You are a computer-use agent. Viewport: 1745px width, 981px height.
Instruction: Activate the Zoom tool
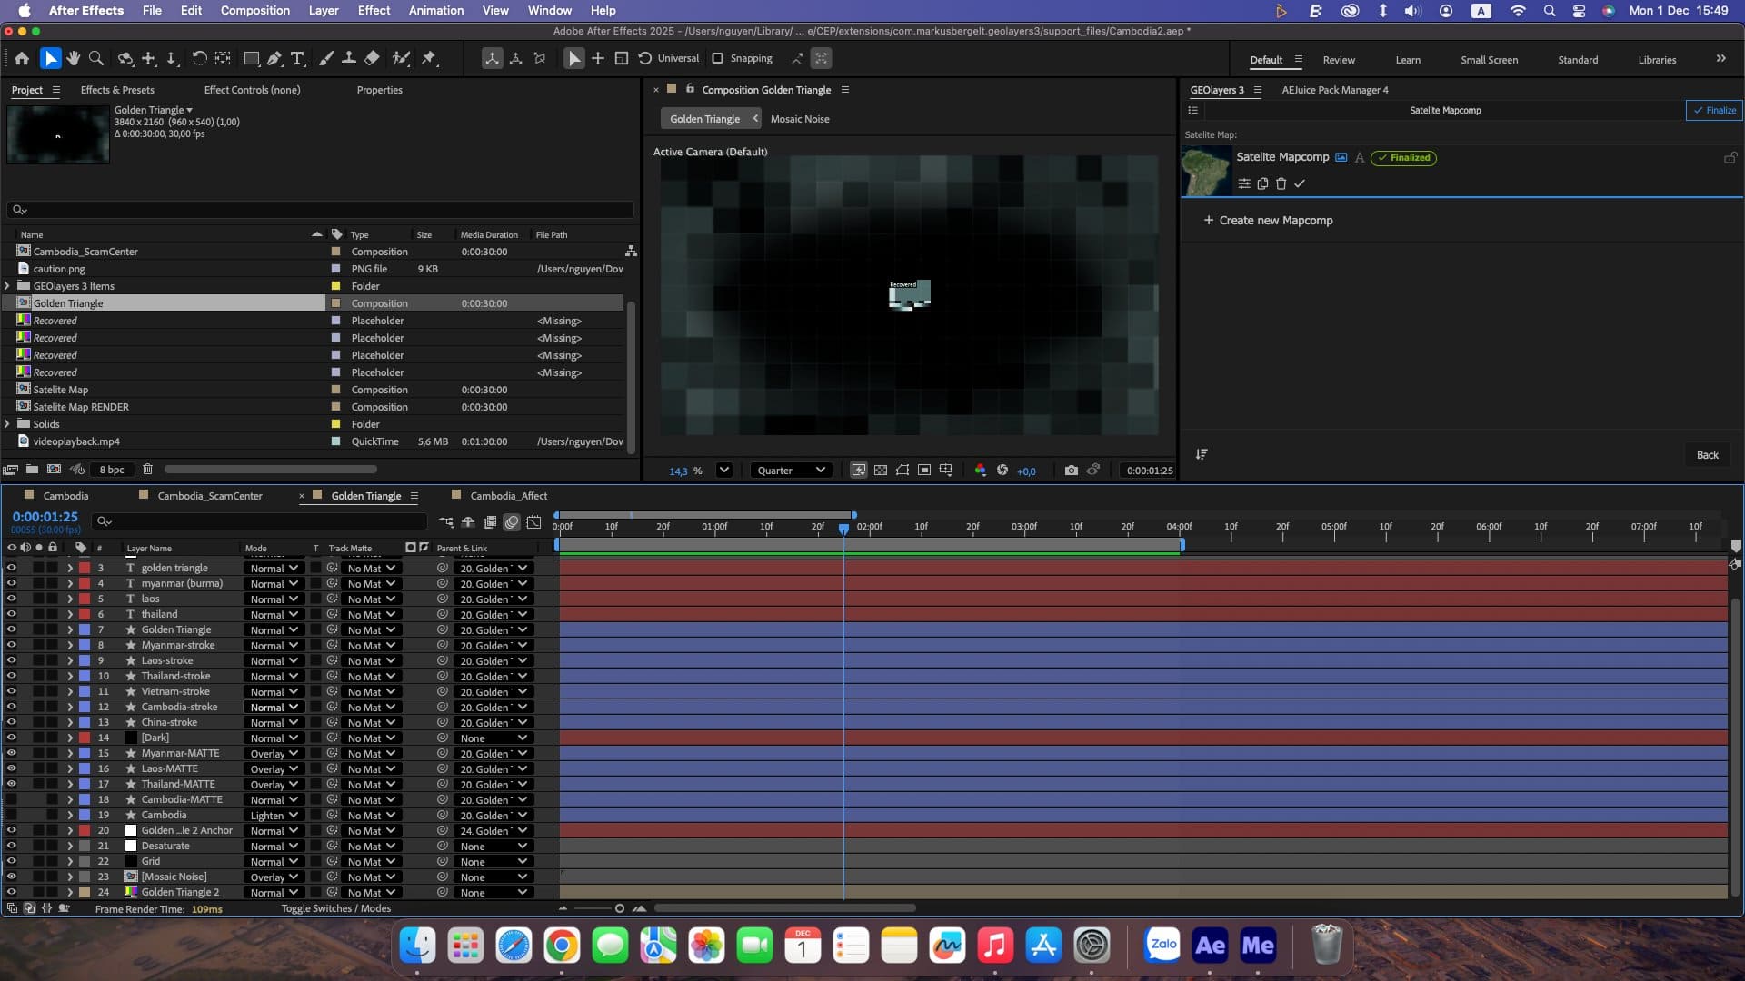pyautogui.click(x=96, y=58)
